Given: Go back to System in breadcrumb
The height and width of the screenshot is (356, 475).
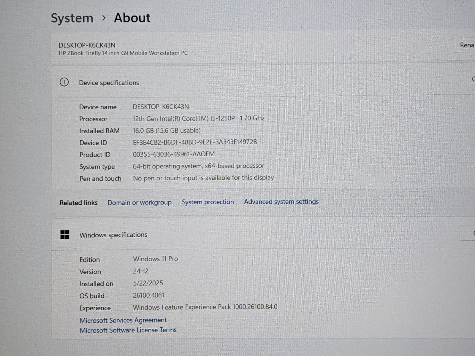Looking at the screenshot, I should (72, 18).
